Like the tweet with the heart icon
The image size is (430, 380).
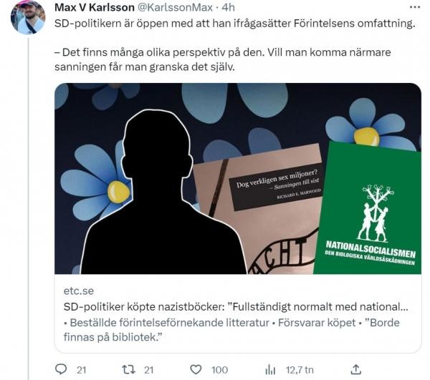click(x=196, y=370)
